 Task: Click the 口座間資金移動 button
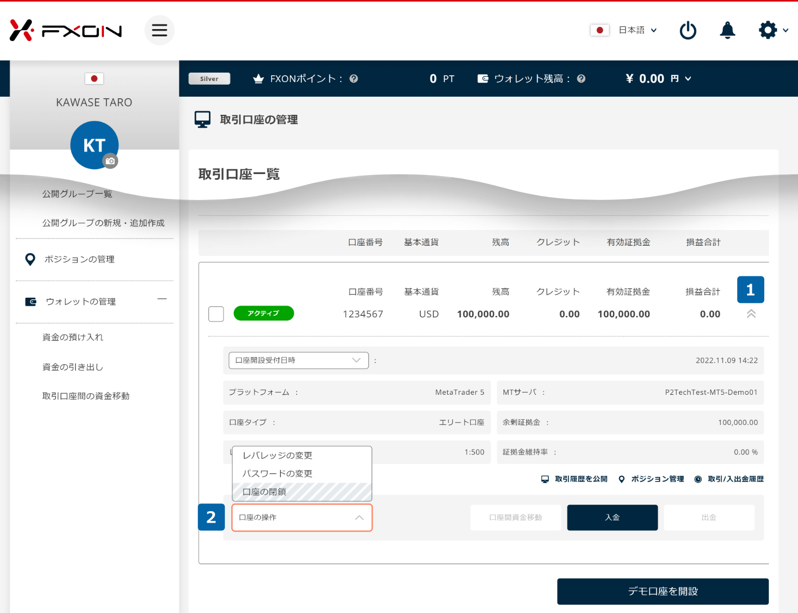[516, 517]
